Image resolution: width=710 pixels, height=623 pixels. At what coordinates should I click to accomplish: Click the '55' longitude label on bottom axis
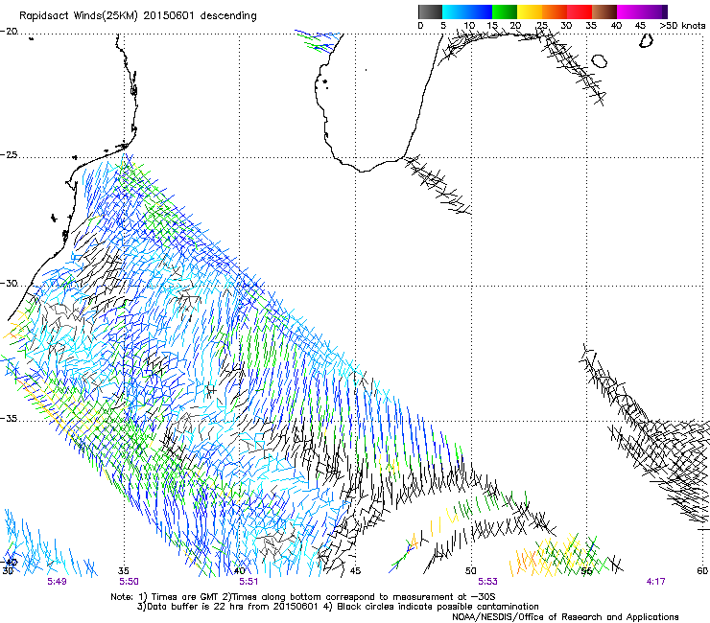click(586, 570)
